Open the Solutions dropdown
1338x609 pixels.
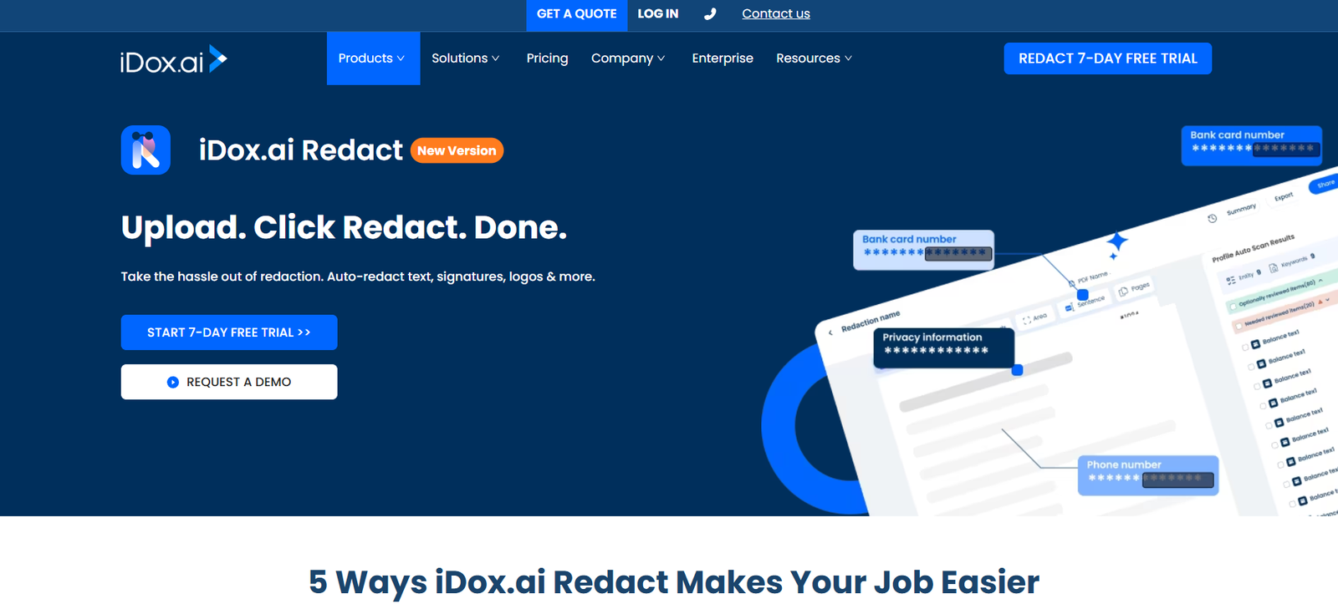pos(465,58)
